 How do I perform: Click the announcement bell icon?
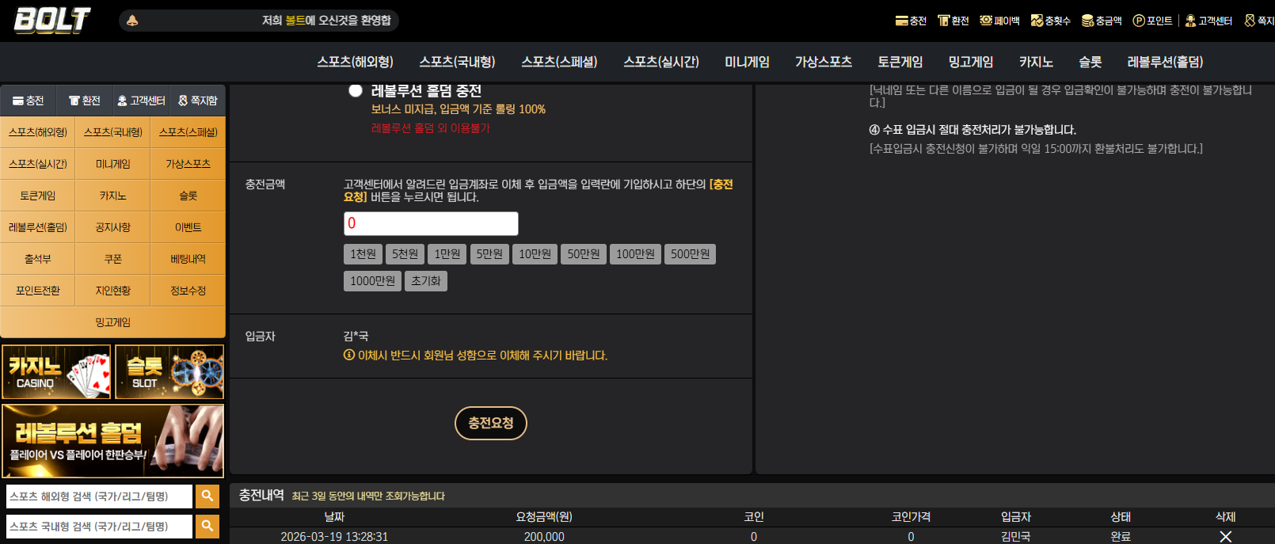(132, 21)
